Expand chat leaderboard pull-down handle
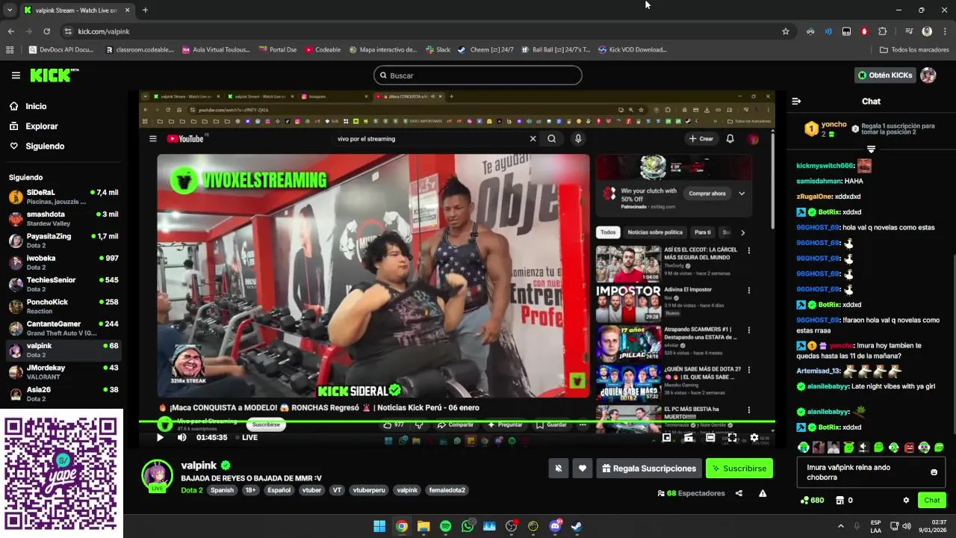This screenshot has width=956, height=538. pos(871,149)
